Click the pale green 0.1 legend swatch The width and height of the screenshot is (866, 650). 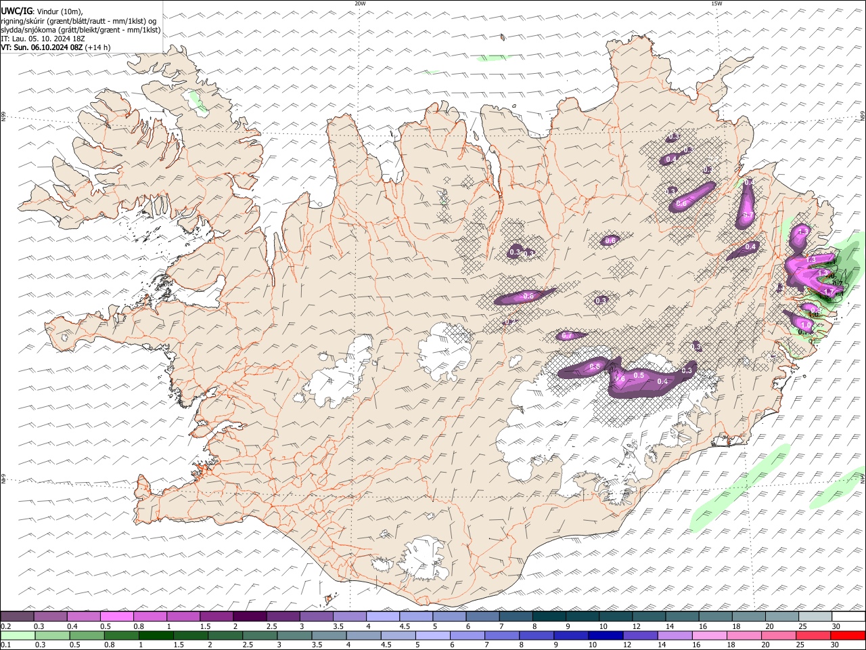click(18, 636)
